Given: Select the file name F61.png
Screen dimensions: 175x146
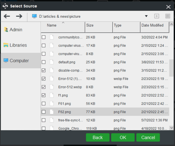Looking at the screenshot, I should pyautogui.click(x=64, y=104).
